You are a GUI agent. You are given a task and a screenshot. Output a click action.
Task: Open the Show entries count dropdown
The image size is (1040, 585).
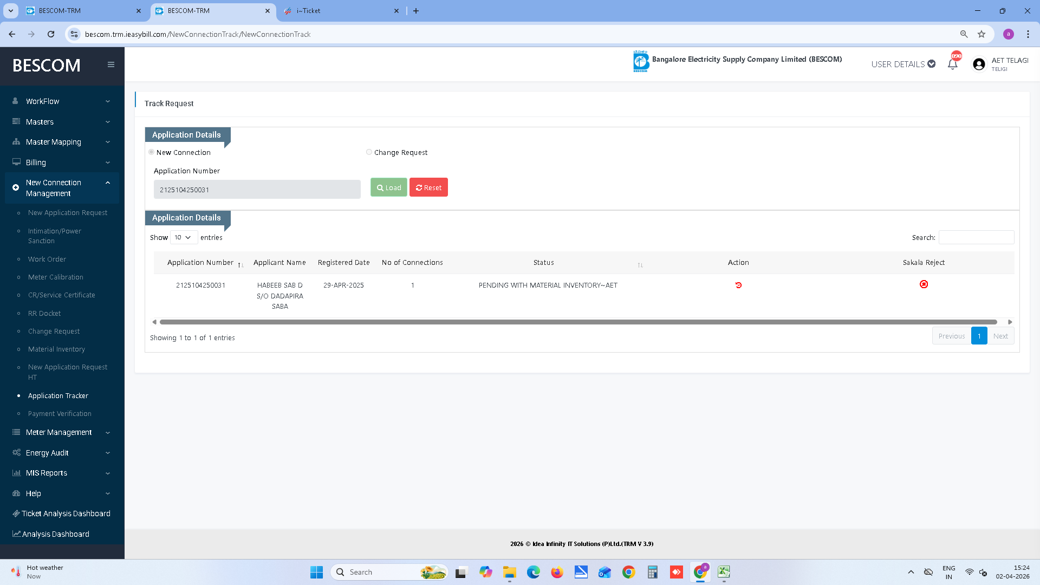point(184,237)
